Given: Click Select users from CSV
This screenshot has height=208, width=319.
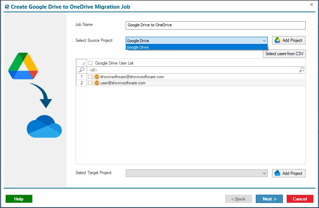Looking at the screenshot, I should tap(284, 54).
